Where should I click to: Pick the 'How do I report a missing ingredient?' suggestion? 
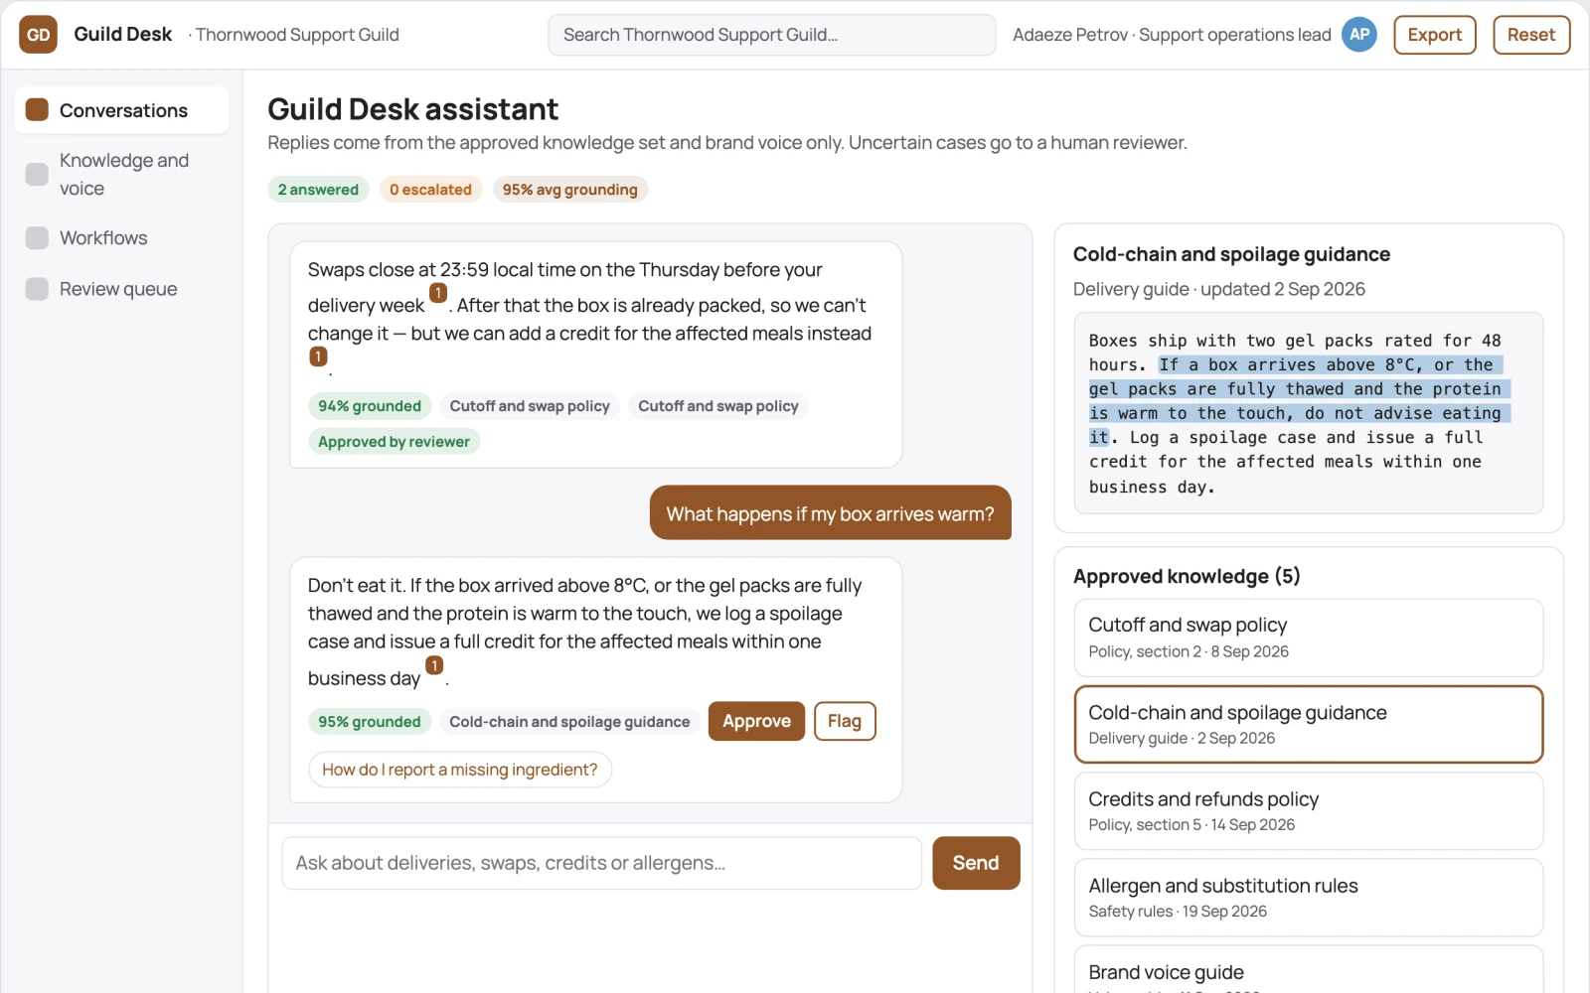pyautogui.click(x=460, y=770)
